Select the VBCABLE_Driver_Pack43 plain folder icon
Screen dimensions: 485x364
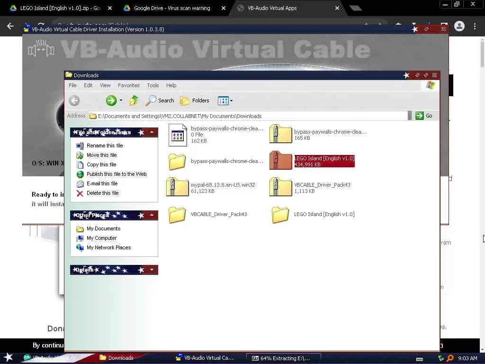point(177,215)
